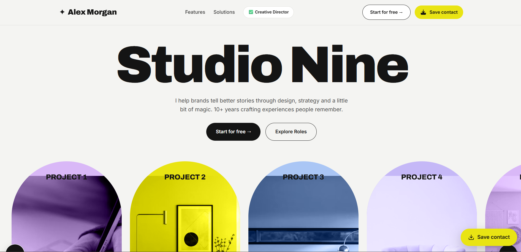
Task: Click the black circle at the bottom-left corner
Action: (15, 248)
